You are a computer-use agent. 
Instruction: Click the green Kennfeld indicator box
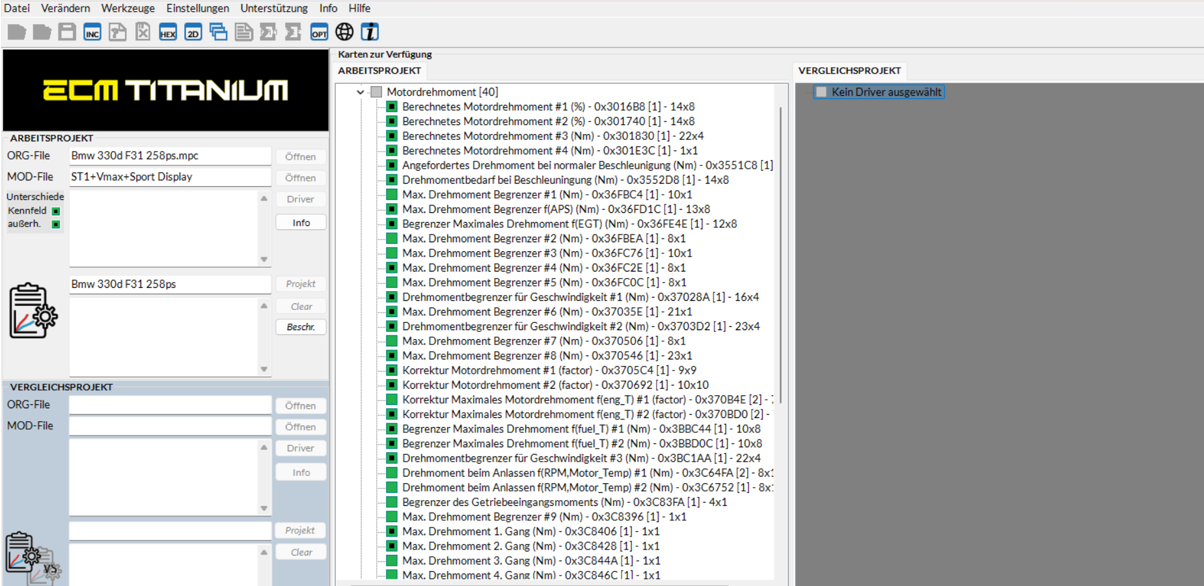coord(56,211)
